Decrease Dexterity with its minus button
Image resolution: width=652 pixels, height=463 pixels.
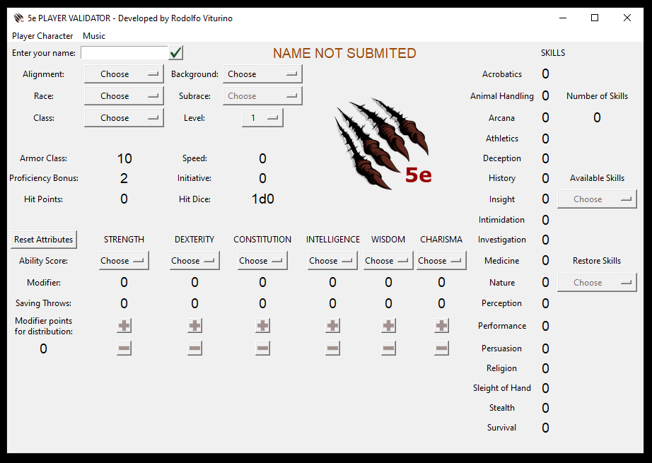click(x=194, y=348)
